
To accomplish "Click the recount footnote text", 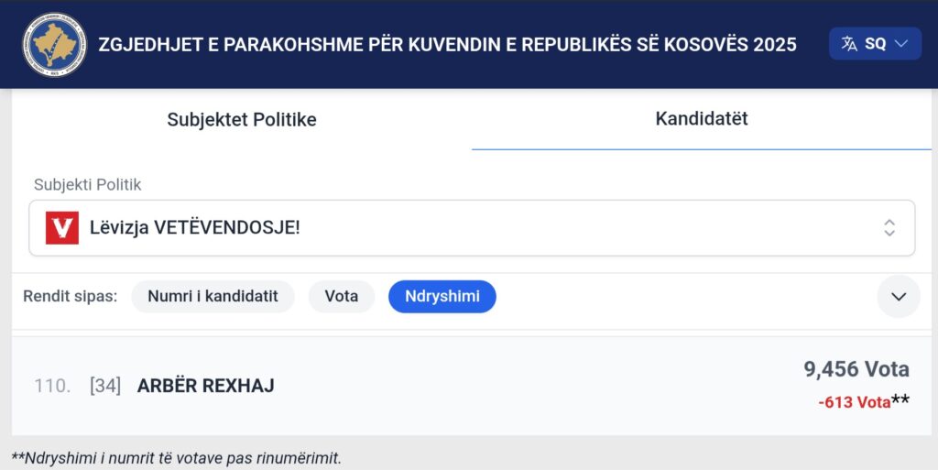I will (x=176, y=457).
